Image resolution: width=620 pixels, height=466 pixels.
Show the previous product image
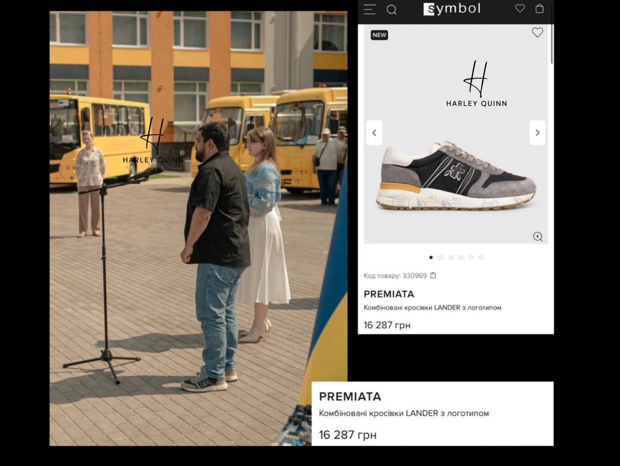pyautogui.click(x=374, y=133)
